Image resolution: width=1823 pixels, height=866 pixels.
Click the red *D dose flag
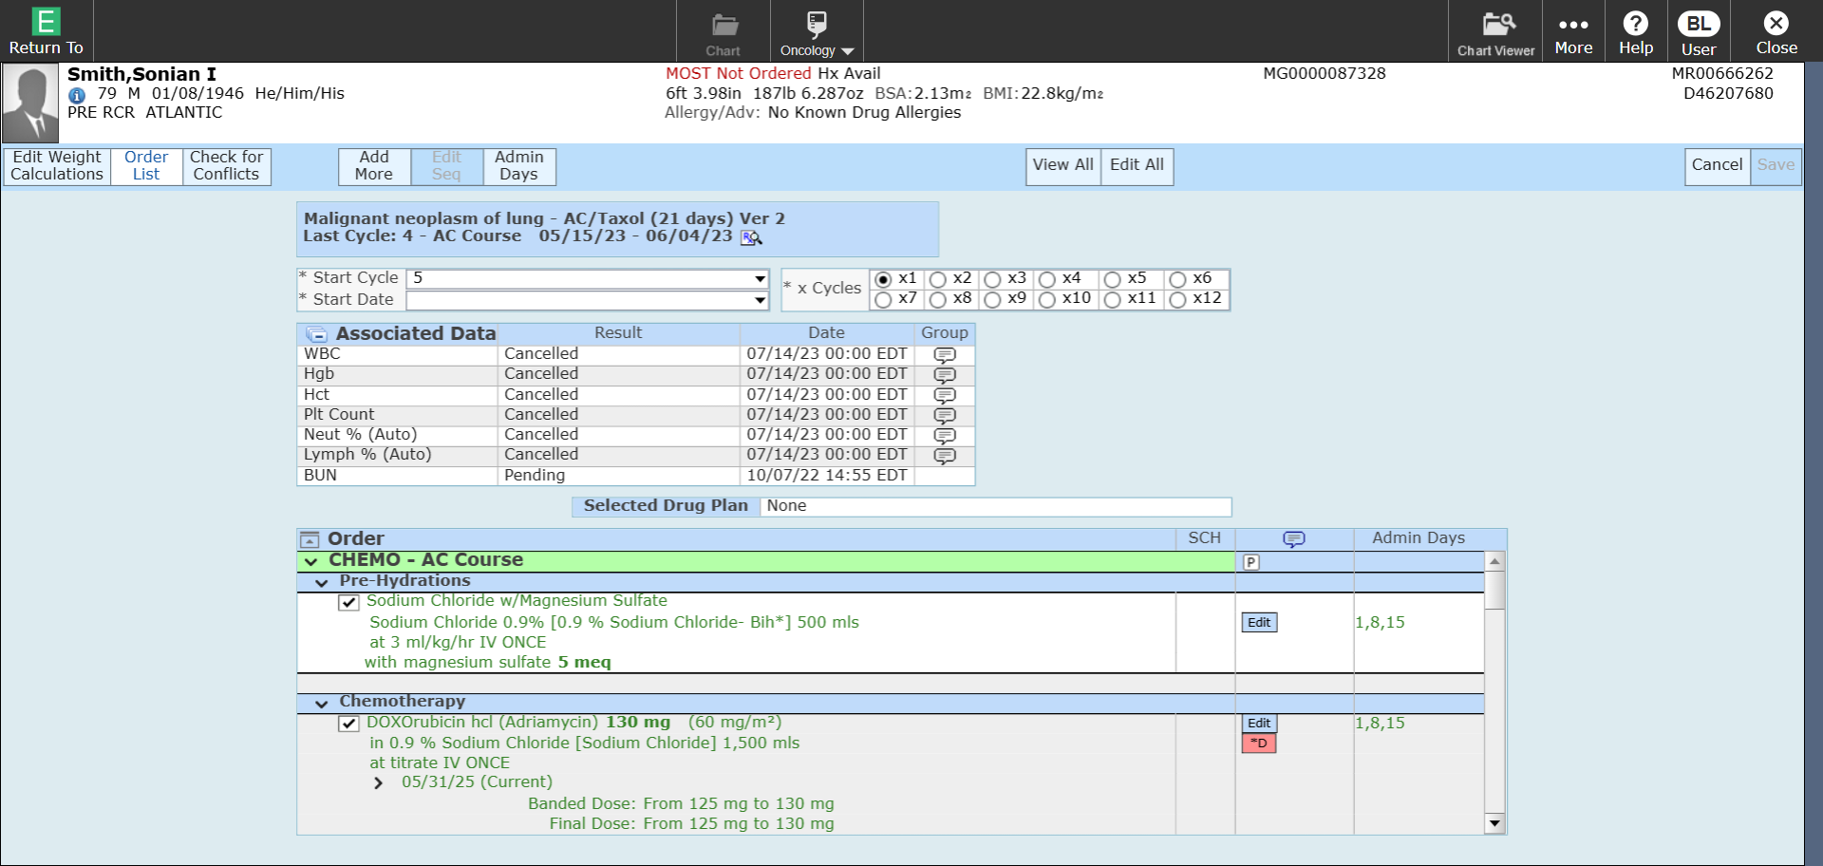(x=1259, y=744)
